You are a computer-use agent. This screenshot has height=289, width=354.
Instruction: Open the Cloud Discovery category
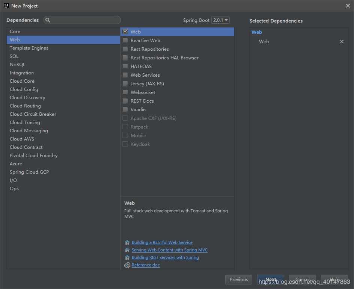pyautogui.click(x=27, y=98)
